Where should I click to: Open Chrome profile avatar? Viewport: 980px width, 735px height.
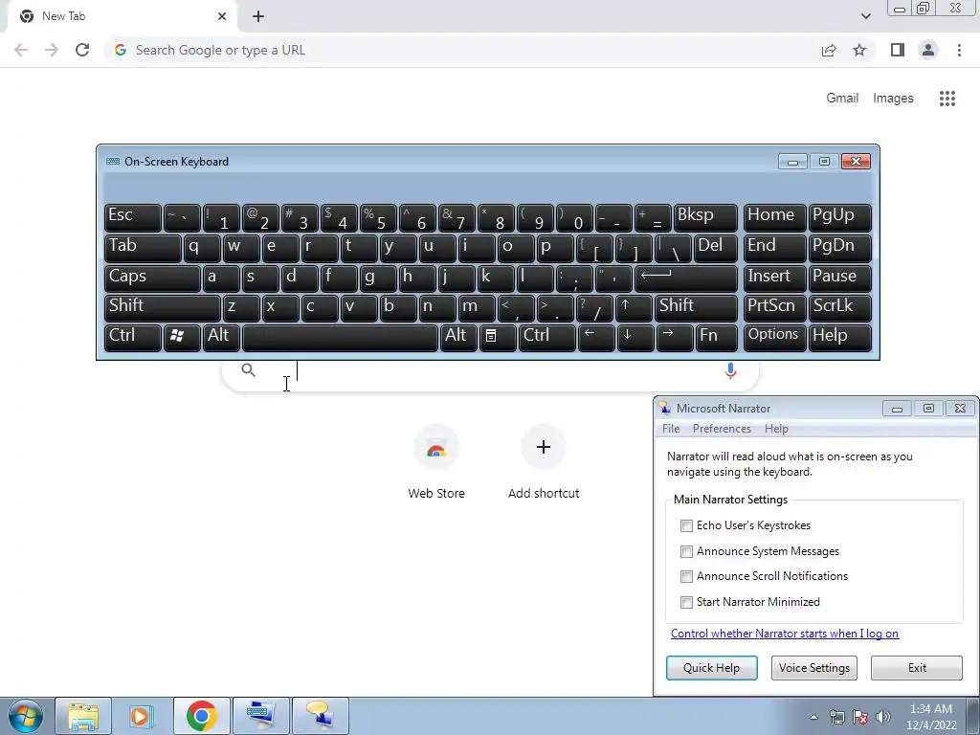tap(928, 50)
